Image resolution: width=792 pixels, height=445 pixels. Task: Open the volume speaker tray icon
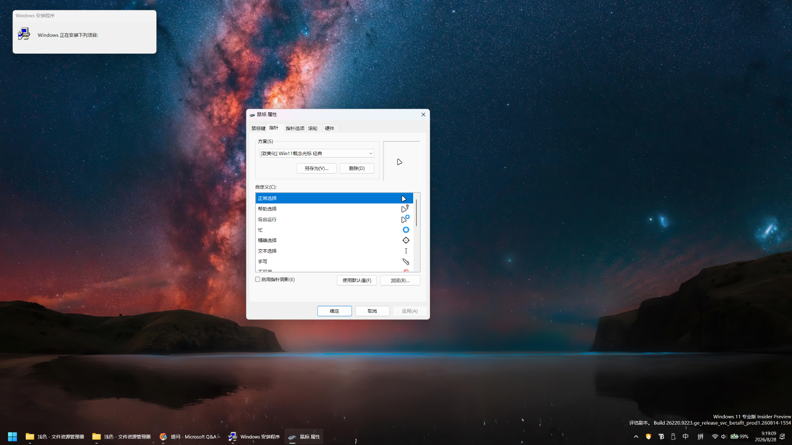724,437
